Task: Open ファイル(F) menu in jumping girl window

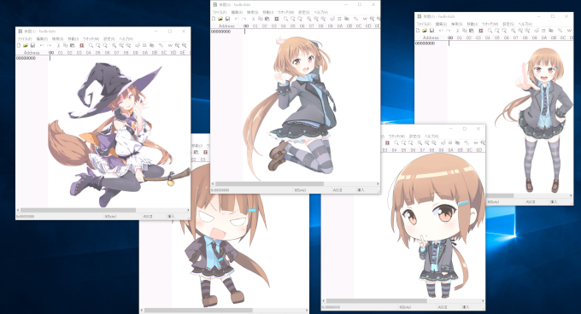Action: coord(220,12)
